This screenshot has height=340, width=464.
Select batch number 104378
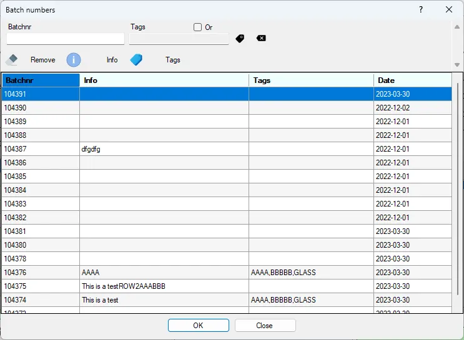(41, 259)
